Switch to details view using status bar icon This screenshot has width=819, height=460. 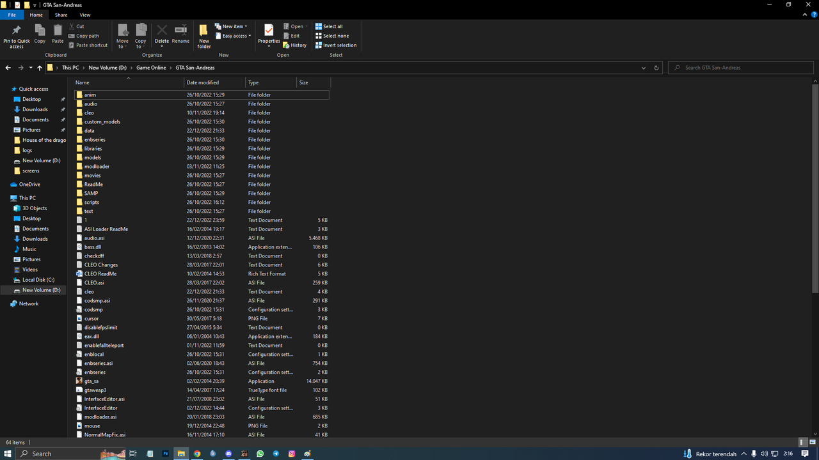802,442
